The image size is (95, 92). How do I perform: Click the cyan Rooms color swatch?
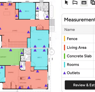tap(65, 65)
